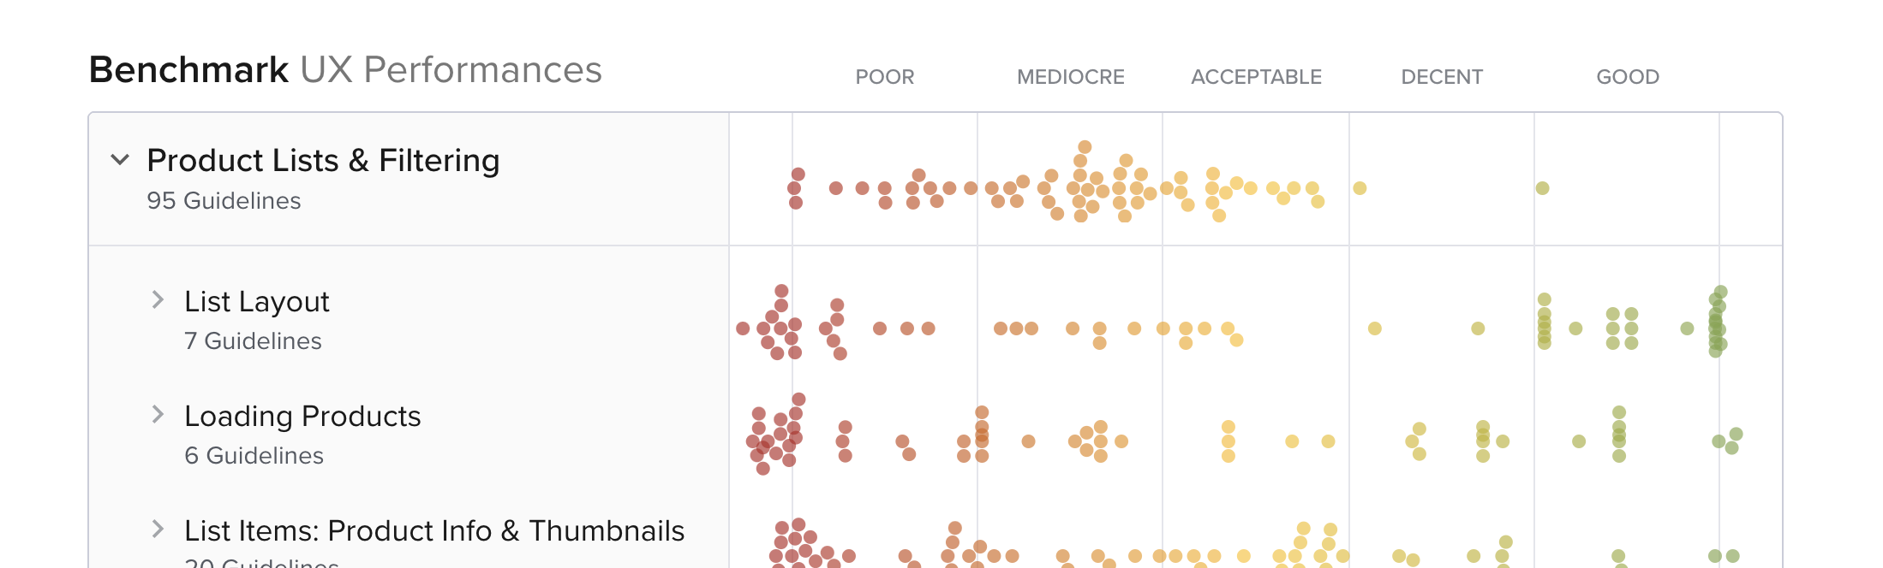
Task: Click the GOOD column header
Action: pos(1628,77)
